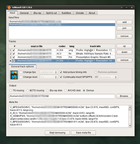This screenshot has height=144, width=140.
Task: Move track with the down button
Action: 124,52
